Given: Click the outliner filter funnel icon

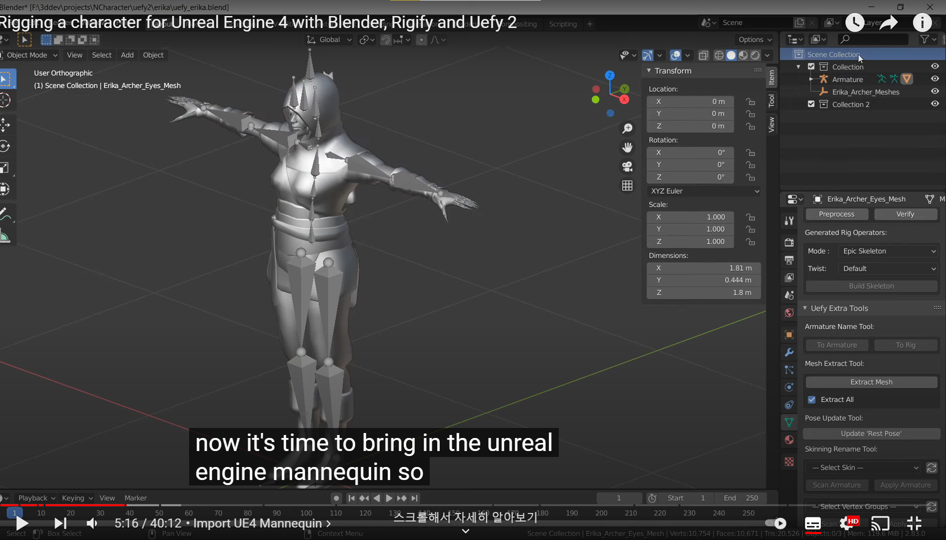Looking at the screenshot, I should click(x=925, y=39).
